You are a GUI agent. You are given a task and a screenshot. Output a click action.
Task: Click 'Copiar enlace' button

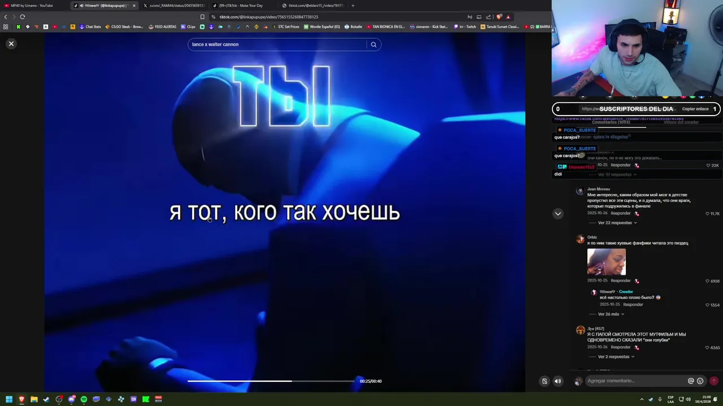695,109
